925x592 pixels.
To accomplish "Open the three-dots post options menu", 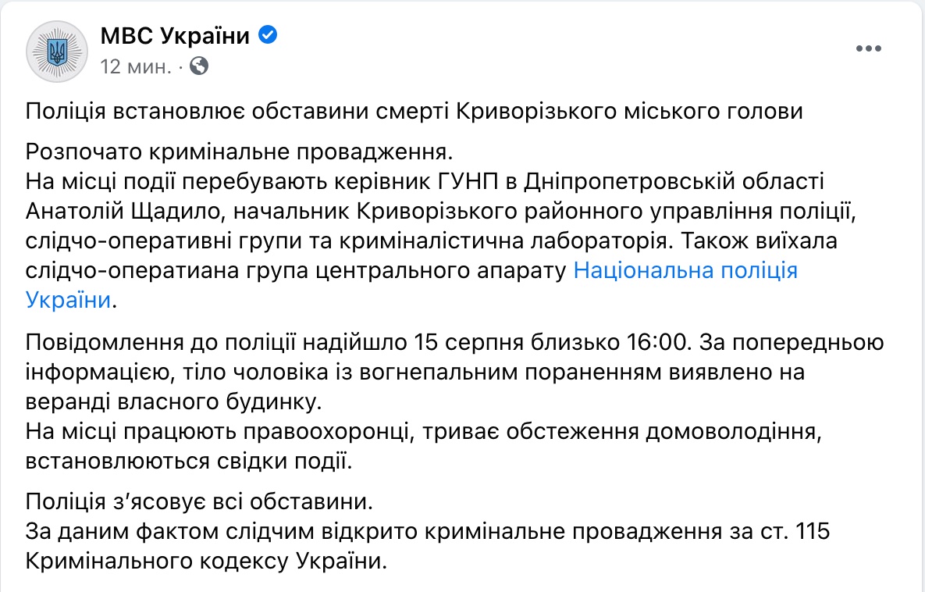I will coord(868,48).
